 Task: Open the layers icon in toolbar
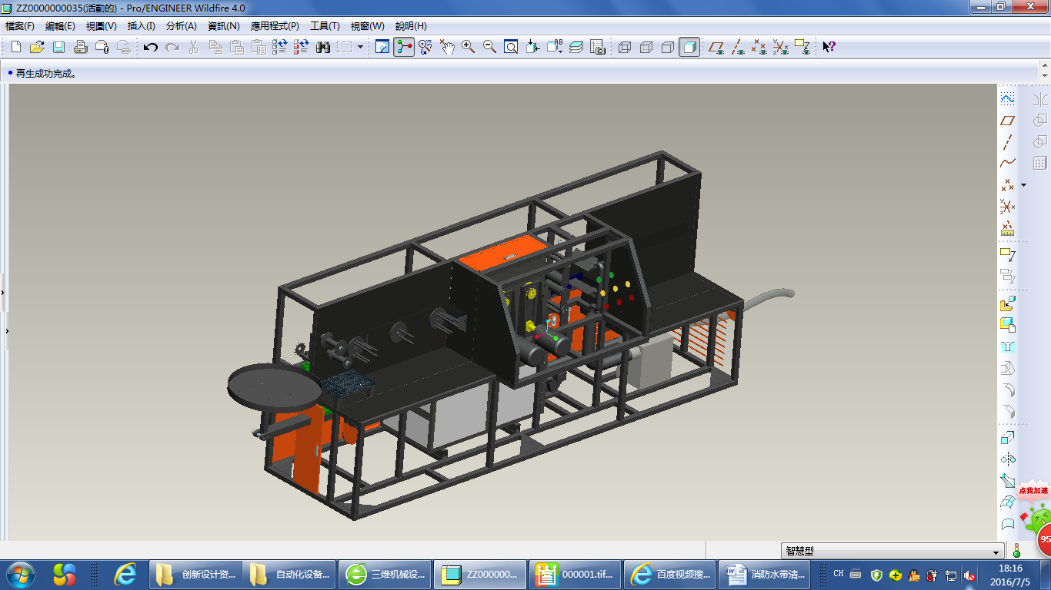coord(576,47)
